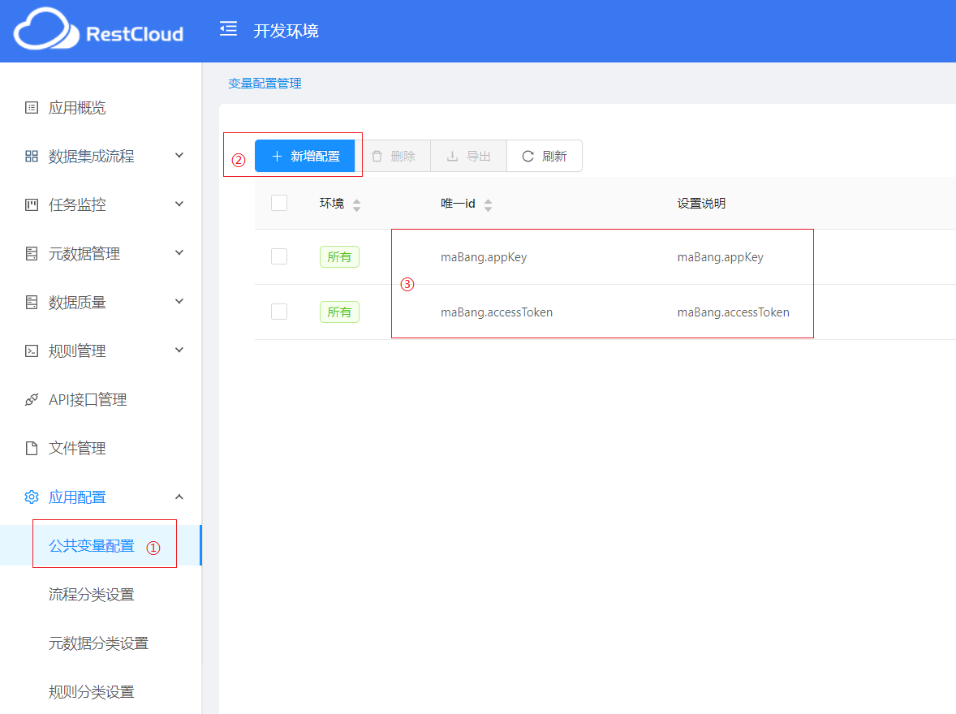This screenshot has width=956, height=714.
Task: Click the 删除 button
Action: [394, 156]
